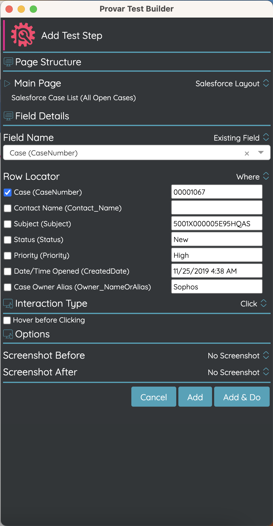Image resolution: width=273 pixels, height=526 pixels.
Task: Open the Screenshot Before dropdown
Action: pos(238,355)
